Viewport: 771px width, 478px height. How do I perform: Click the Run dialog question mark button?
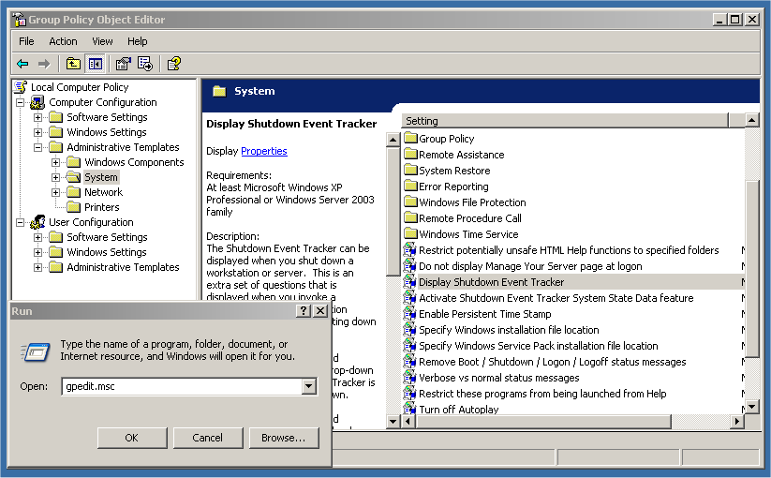(304, 310)
